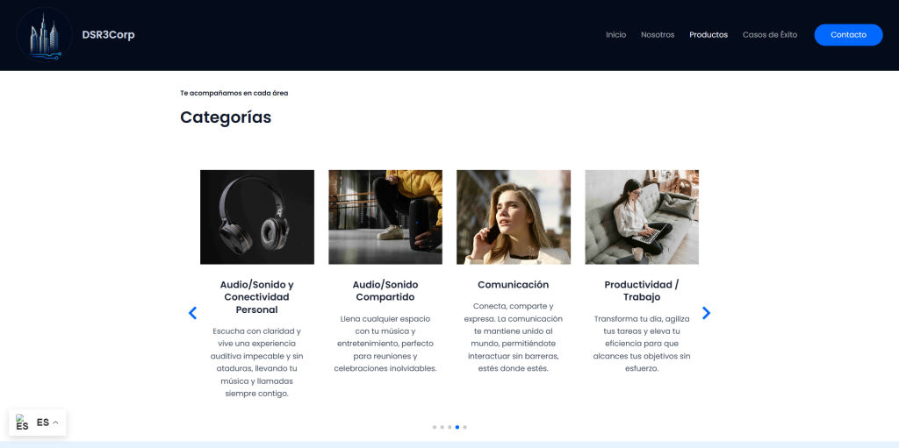The height and width of the screenshot is (448, 899).
Task: Open the Nosotros menu item
Action: pyautogui.click(x=658, y=35)
